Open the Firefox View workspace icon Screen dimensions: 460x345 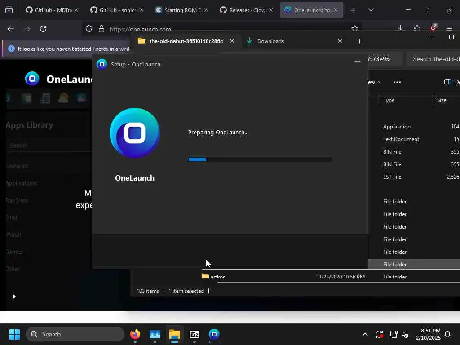point(9,10)
